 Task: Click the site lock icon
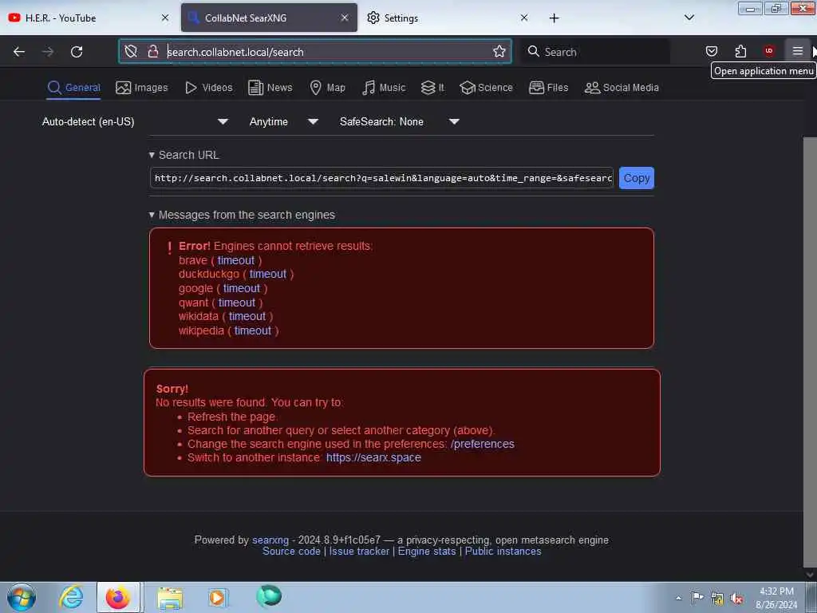click(152, 52)
